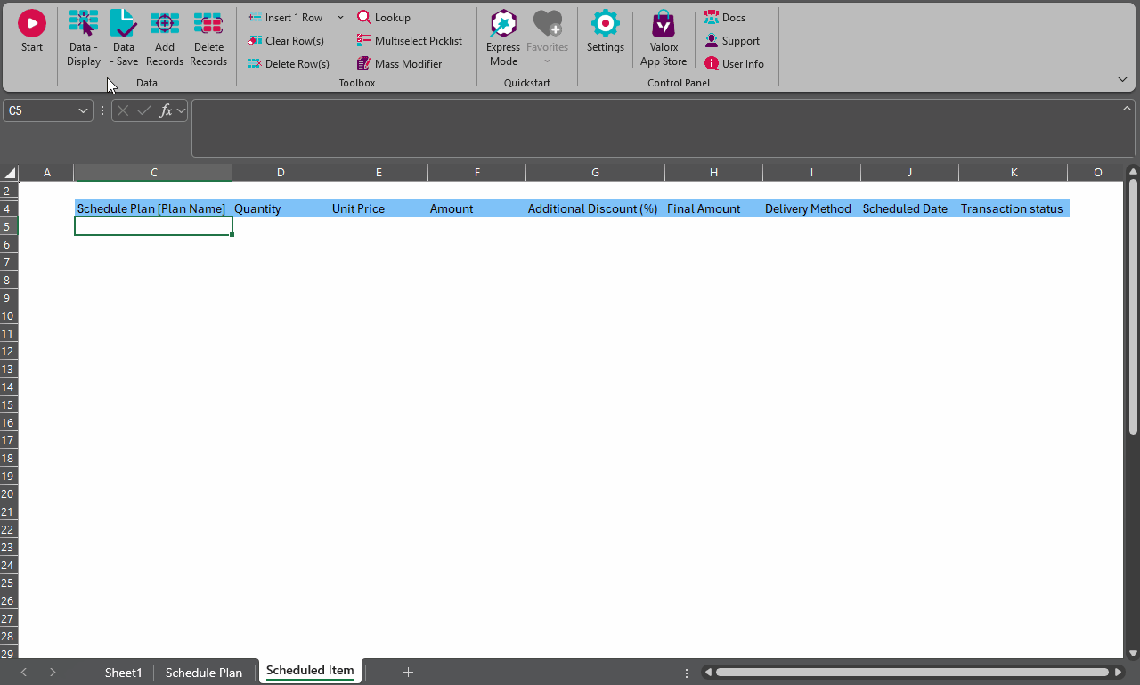Open Valorx Settings gear

point(606,24)
